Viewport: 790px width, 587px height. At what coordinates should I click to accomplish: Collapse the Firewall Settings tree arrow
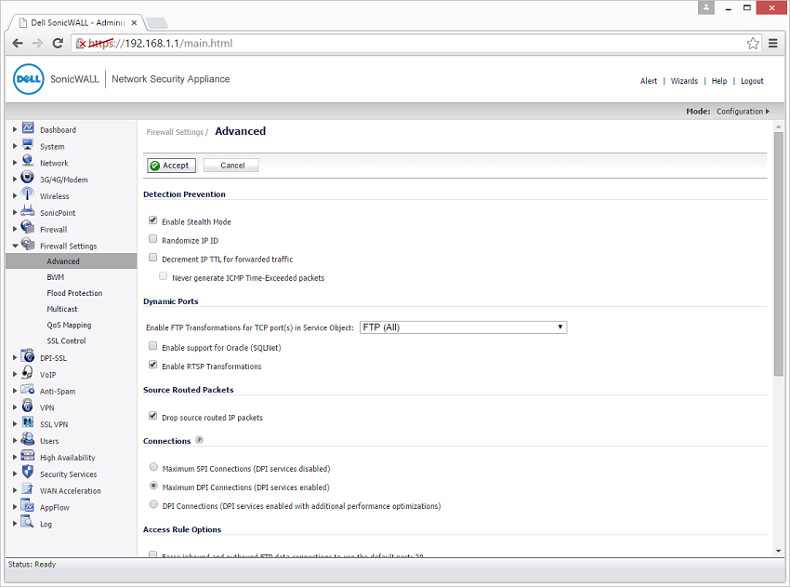(x=15, y=246)
